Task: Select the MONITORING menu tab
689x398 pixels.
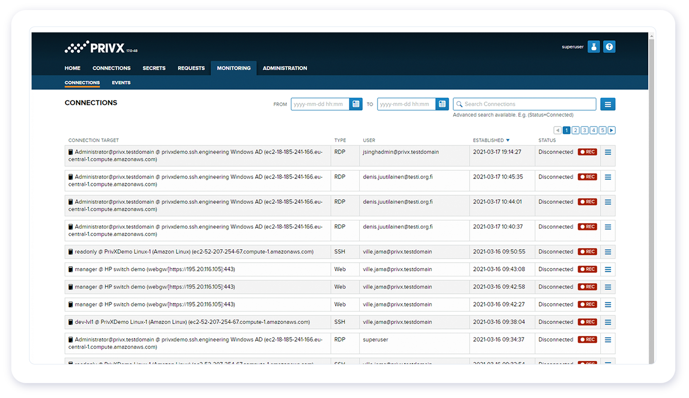Action: [x=234, y=68]
